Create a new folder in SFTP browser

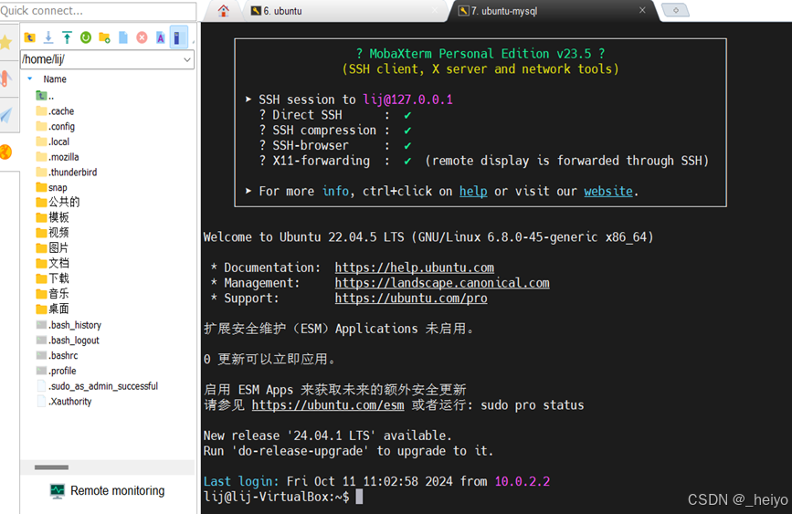(x=104, y=37)
